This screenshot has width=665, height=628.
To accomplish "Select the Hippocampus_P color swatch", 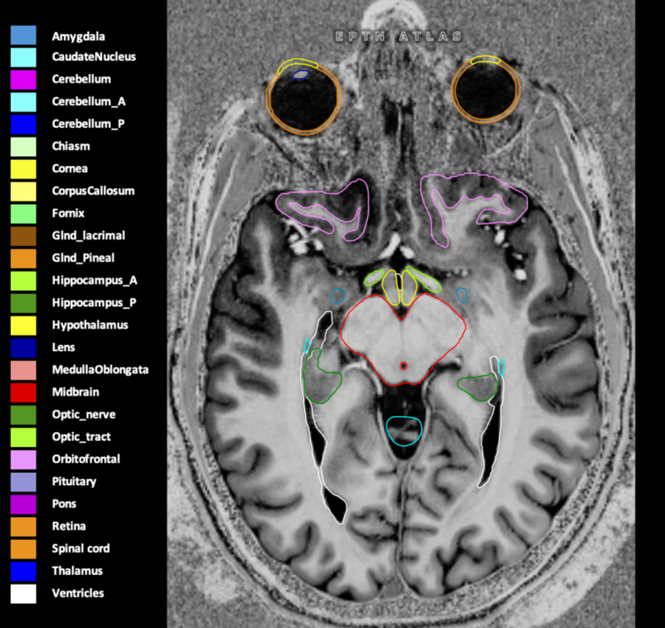I will pos(23,303).
